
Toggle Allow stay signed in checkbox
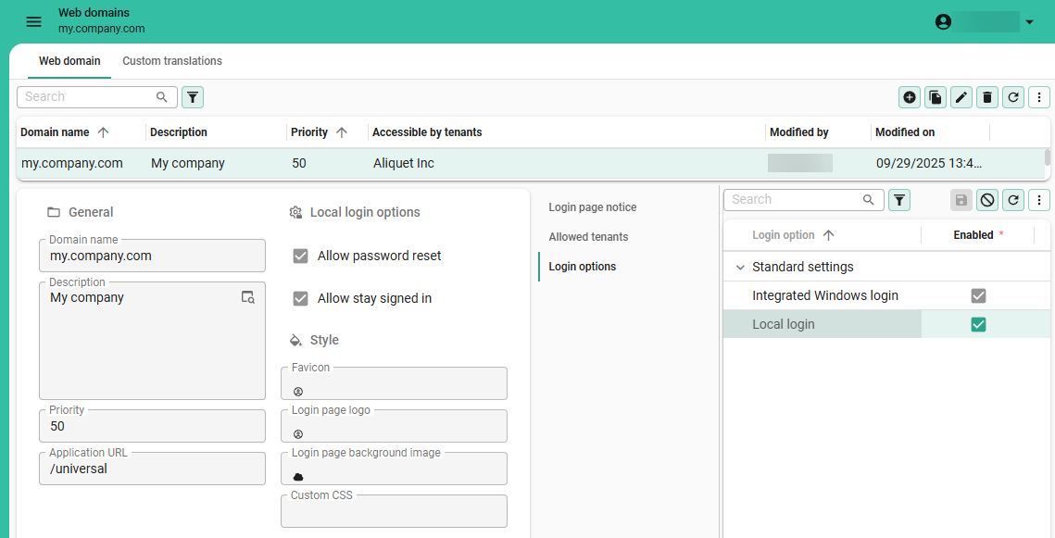(x=300, y=298)
